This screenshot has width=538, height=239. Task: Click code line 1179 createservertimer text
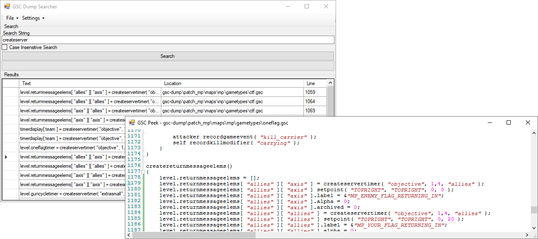click(x=352, y=184)
